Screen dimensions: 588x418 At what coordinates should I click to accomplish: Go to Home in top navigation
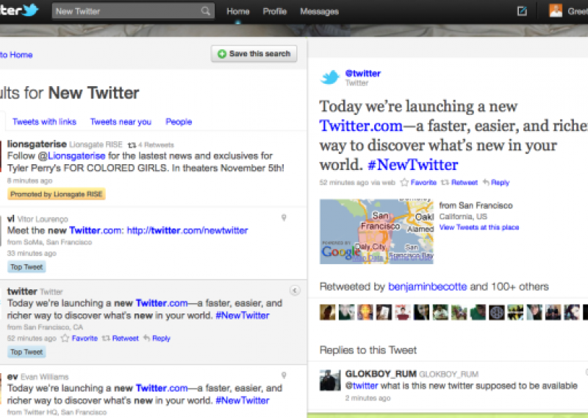237,12
